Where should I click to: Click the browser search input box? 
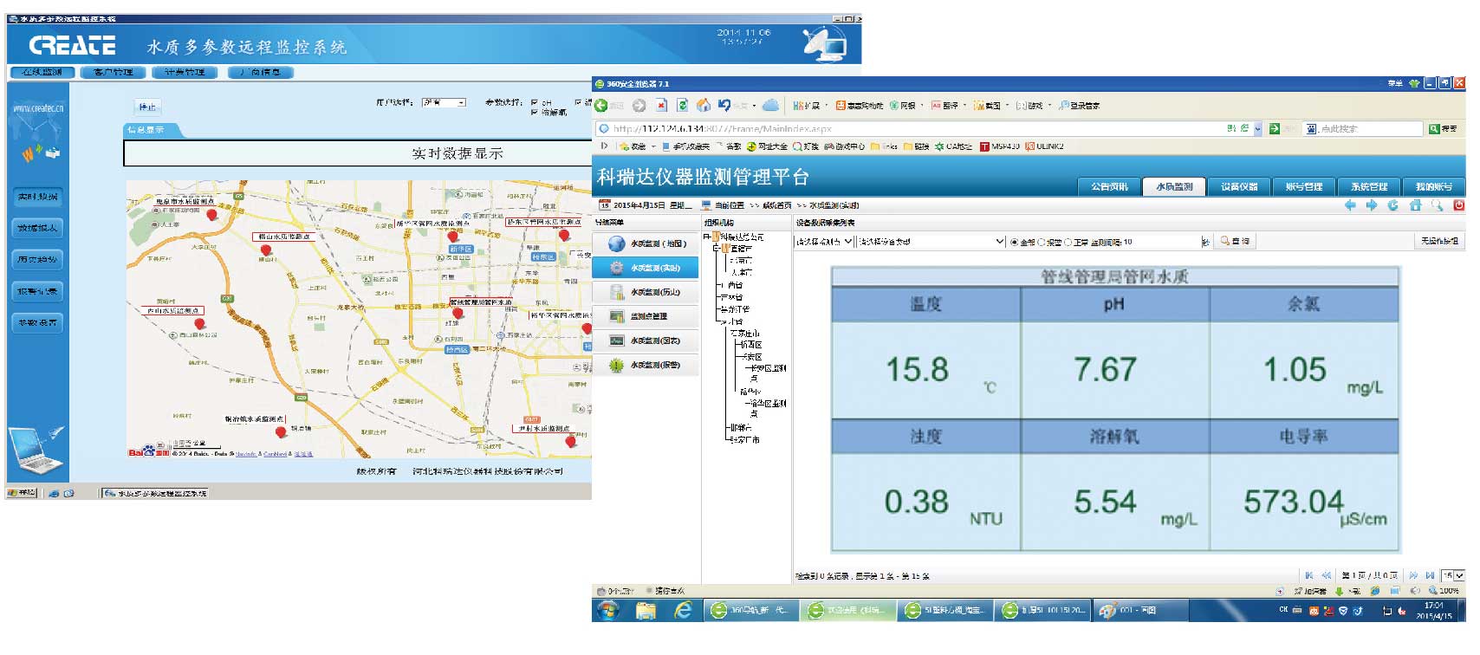[1365, 128]
